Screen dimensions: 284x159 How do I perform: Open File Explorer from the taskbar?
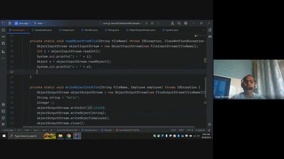60,136
